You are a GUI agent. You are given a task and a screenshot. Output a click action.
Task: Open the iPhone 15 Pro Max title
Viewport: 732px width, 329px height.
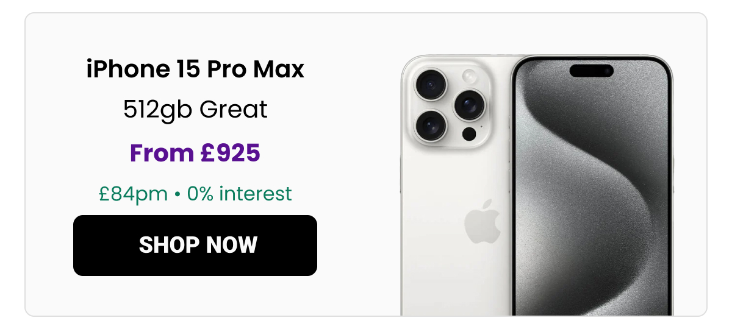point(195,69)
